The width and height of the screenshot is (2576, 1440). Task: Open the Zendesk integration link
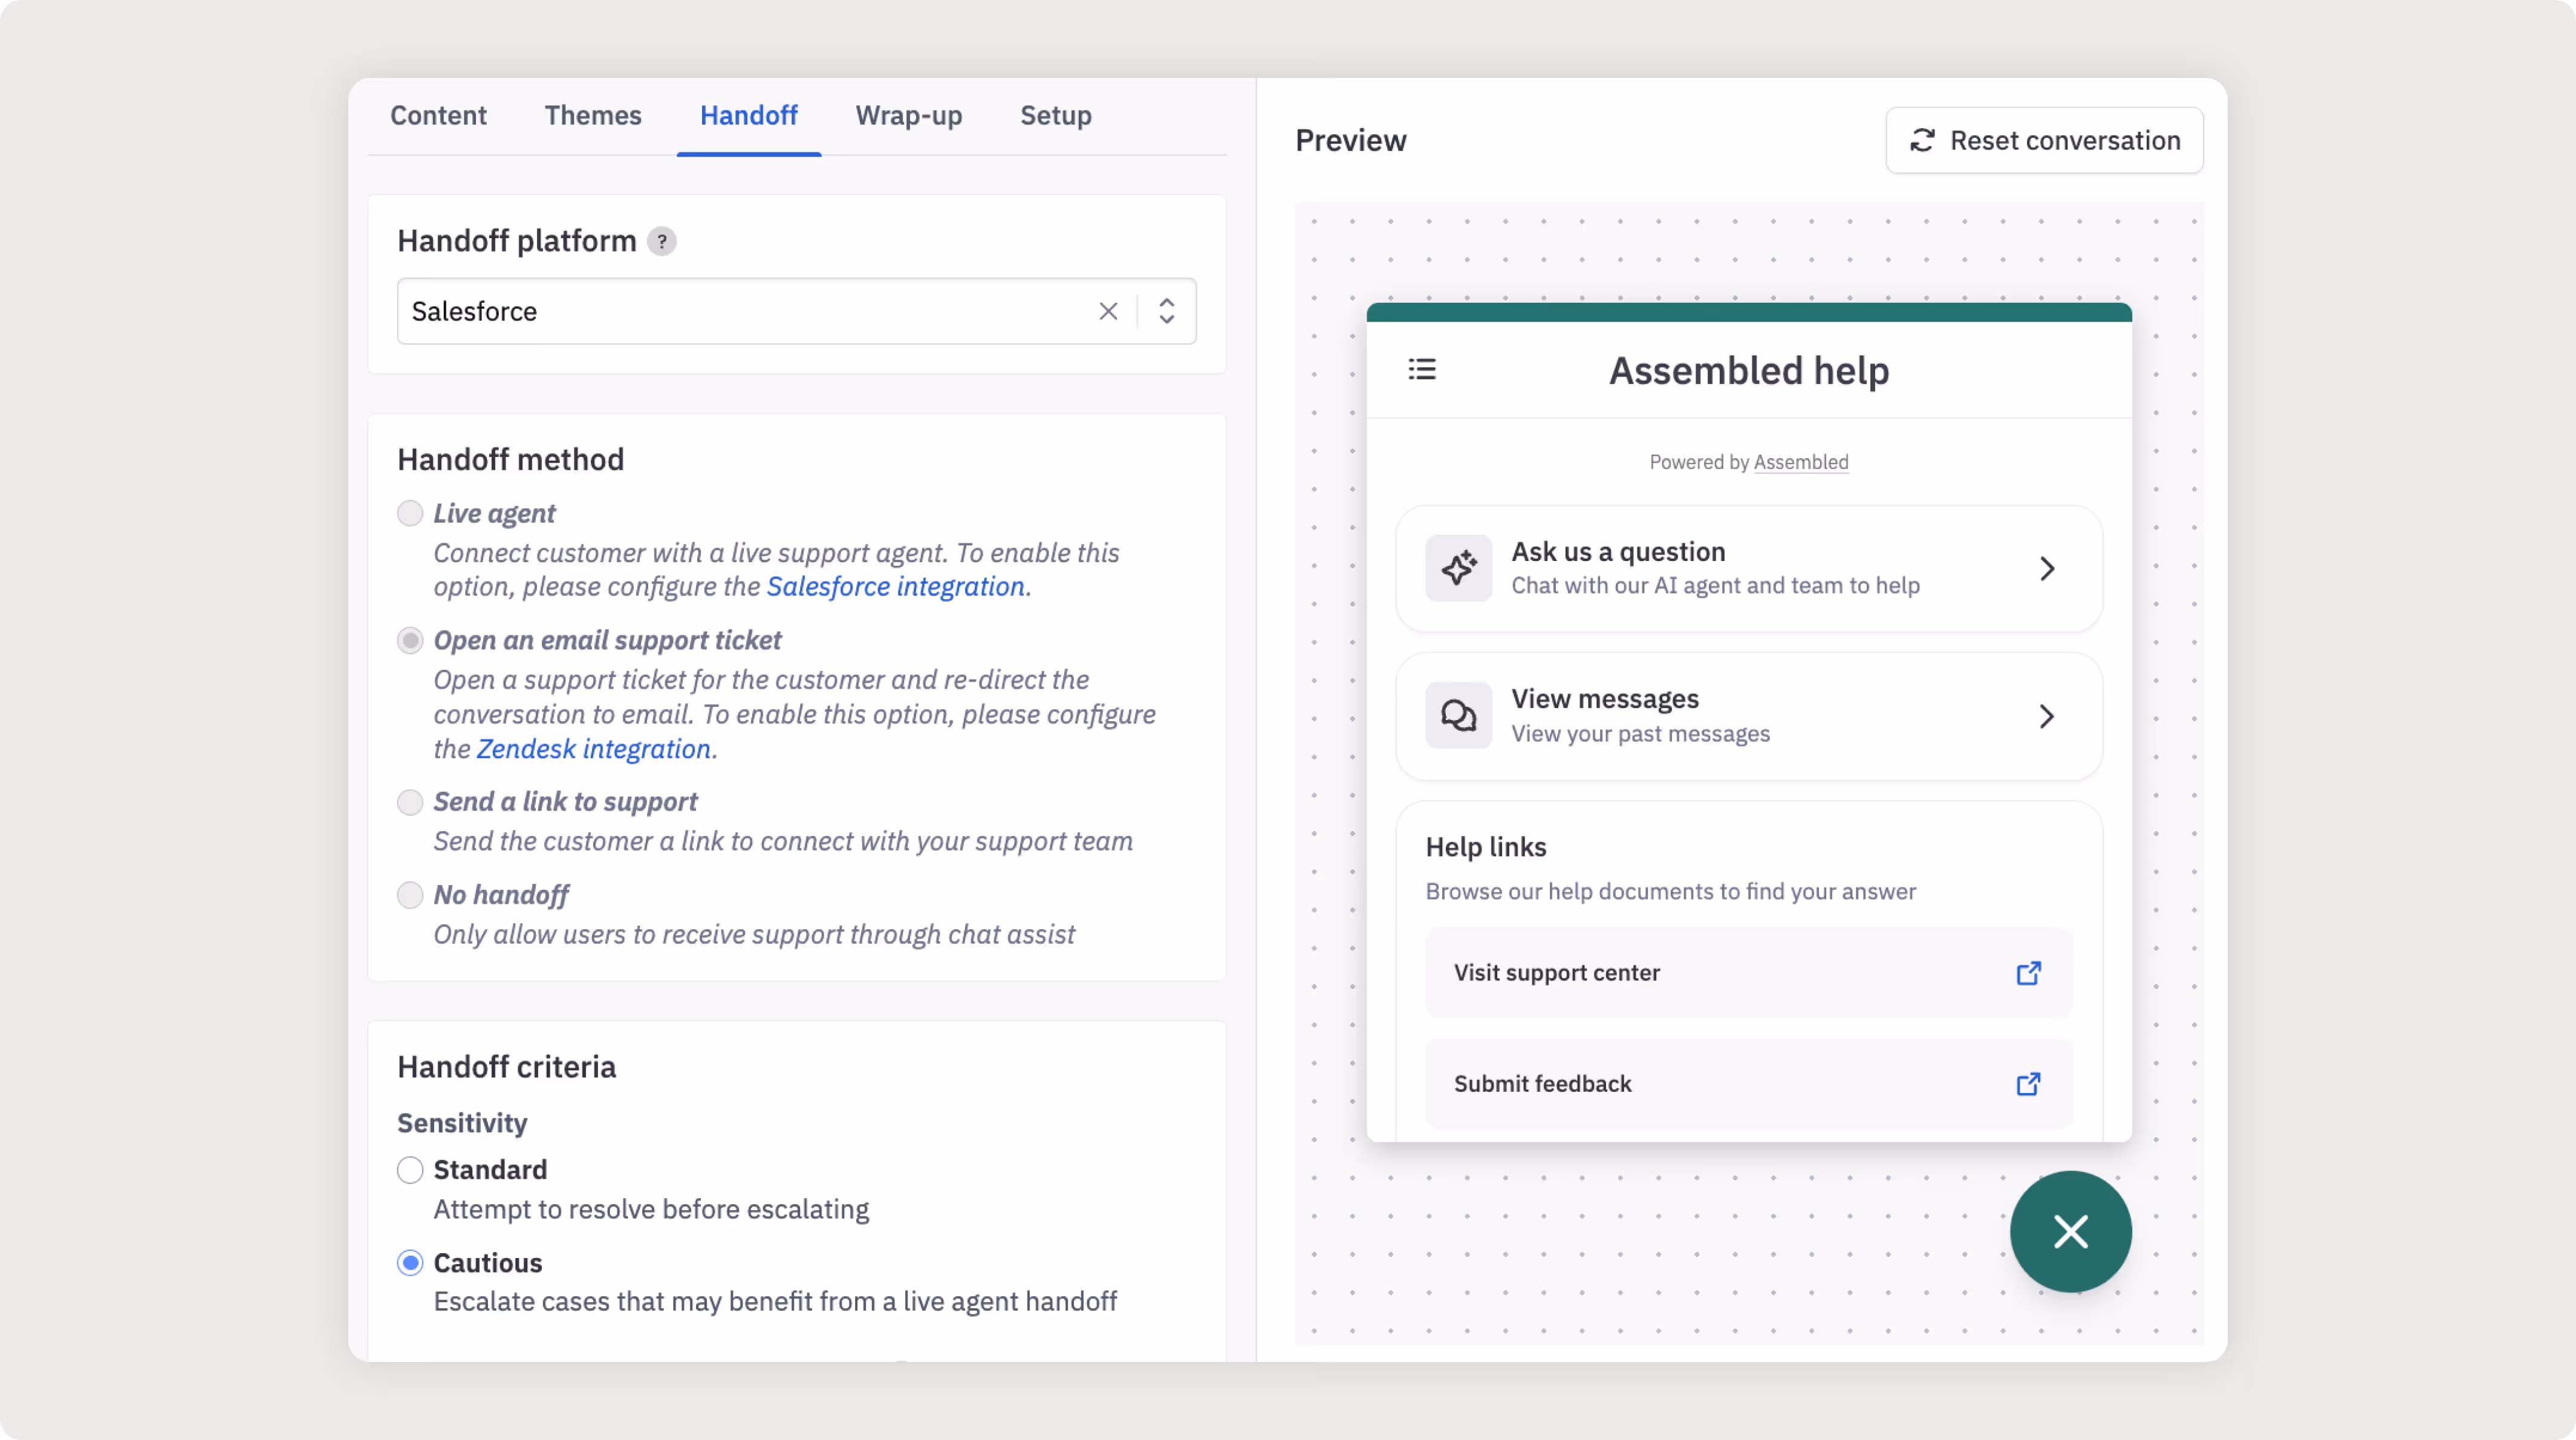594,749
